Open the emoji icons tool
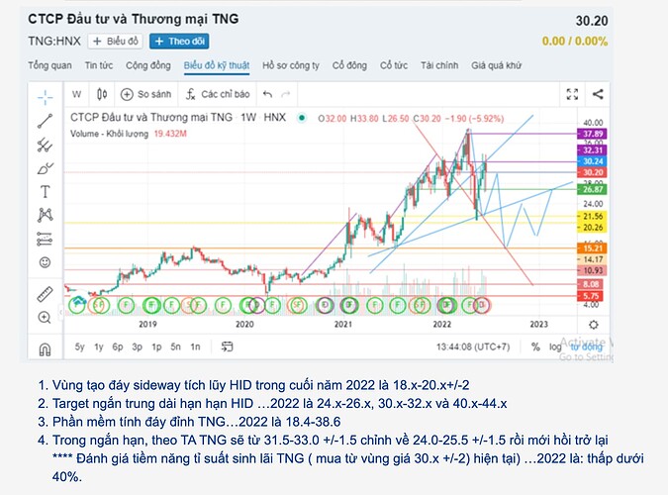668x495 pixels. point(45,262)
